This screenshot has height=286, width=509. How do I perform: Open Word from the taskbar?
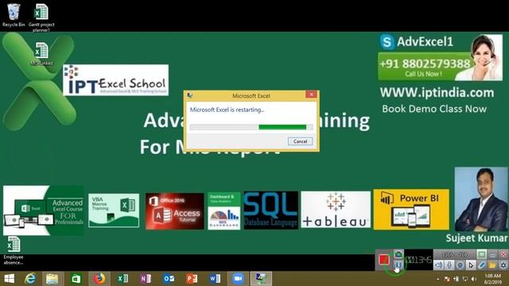point(215,279)
